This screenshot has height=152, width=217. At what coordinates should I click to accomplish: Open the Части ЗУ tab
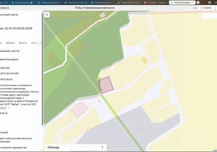coord(23,43)
